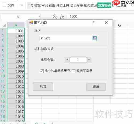
Task: Click the help question mark in 随机抽取 dialog
Action: (x=94, y=23)
